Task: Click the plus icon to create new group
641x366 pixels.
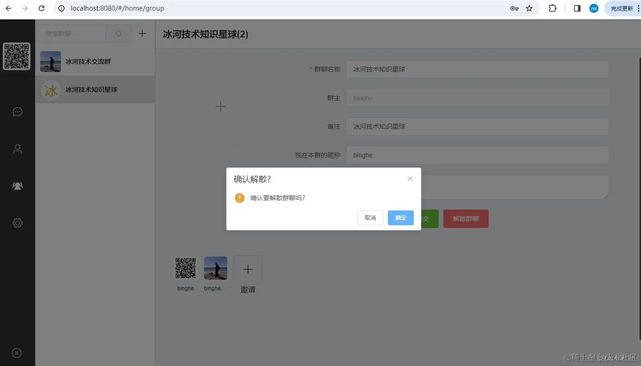Action: tap(142, 33)
